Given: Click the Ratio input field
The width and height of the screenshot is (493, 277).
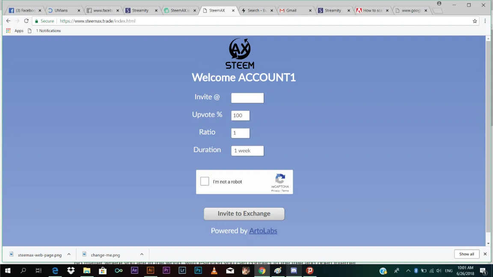Looking at the screenshot, I should (x=241, y=133).
